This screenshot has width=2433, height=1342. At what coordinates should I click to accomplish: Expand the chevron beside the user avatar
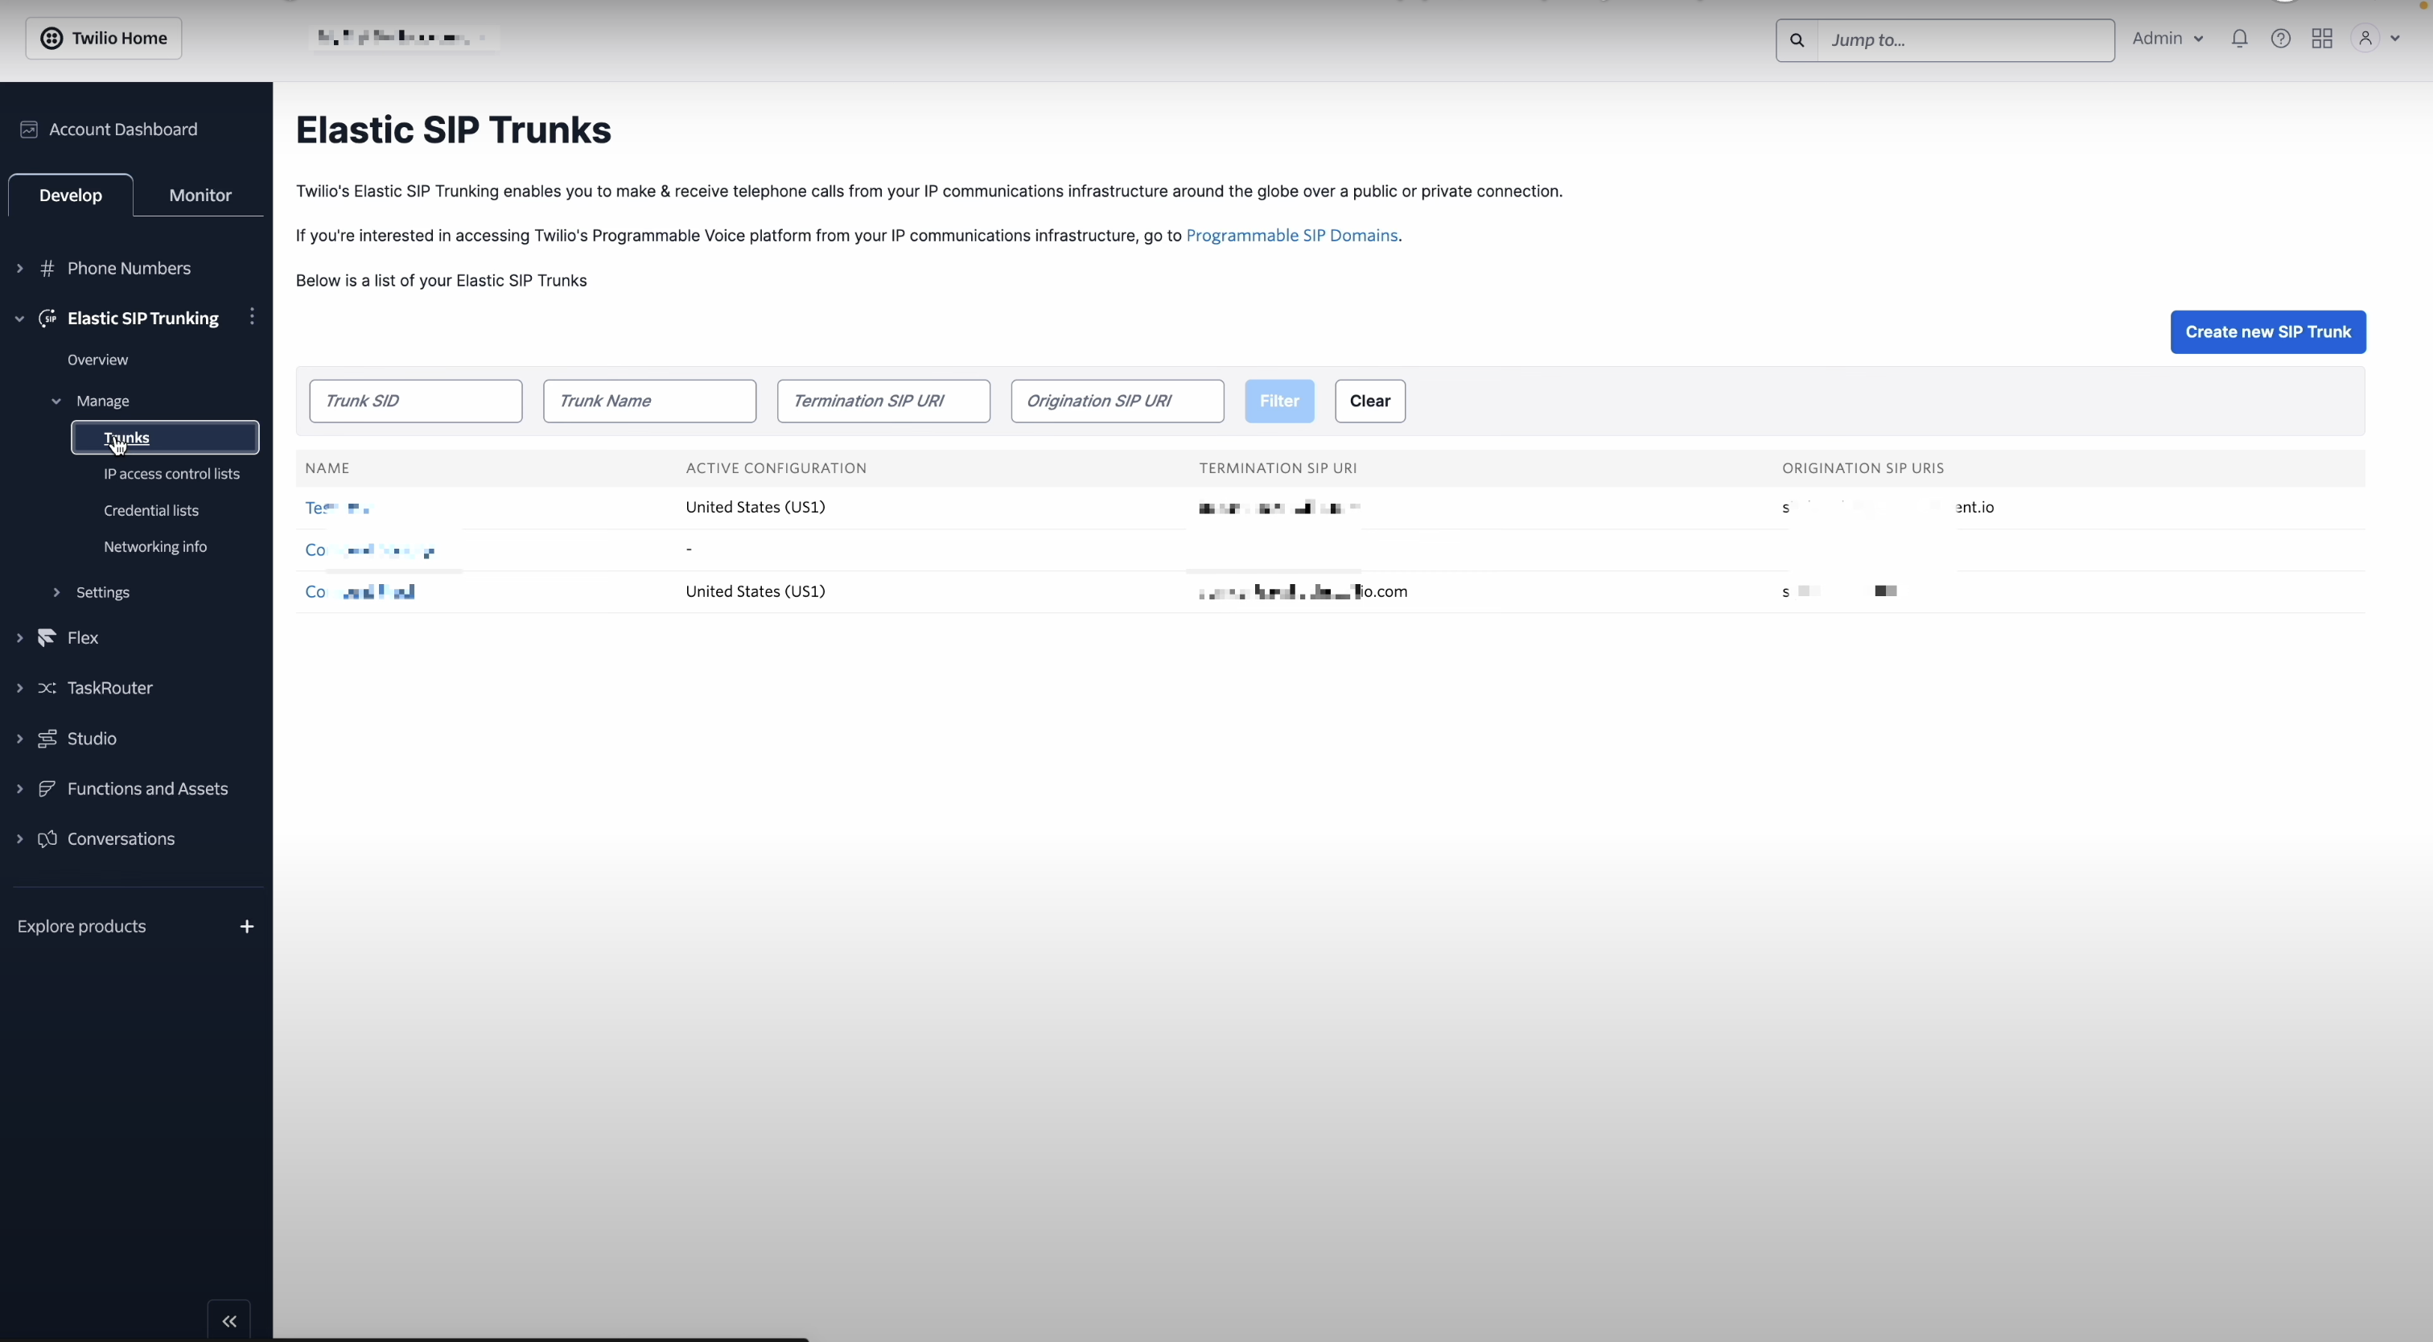(2395, 39)
